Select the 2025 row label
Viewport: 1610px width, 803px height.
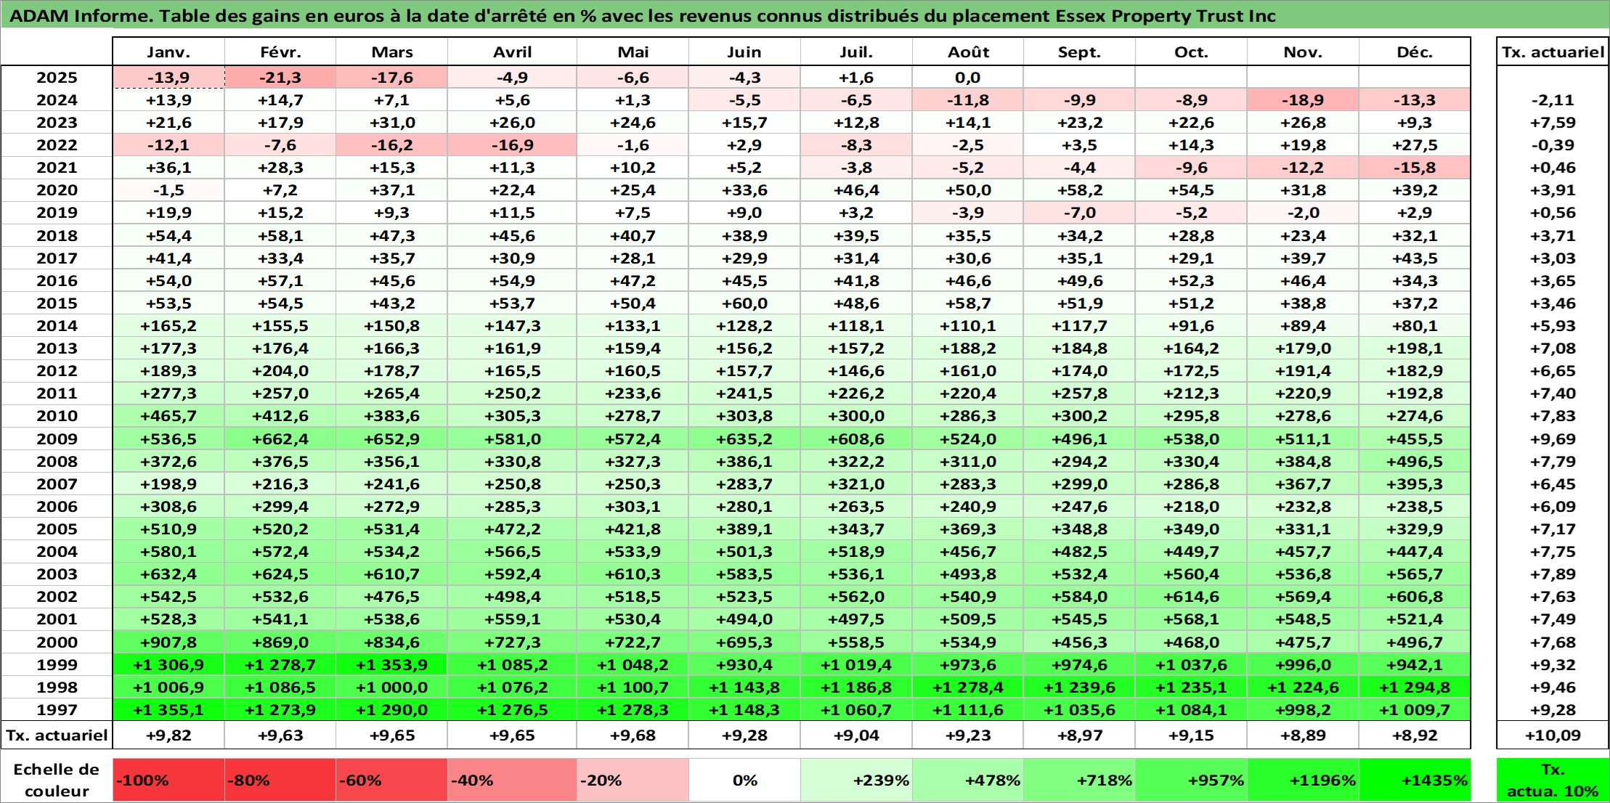tap(57, 78)
